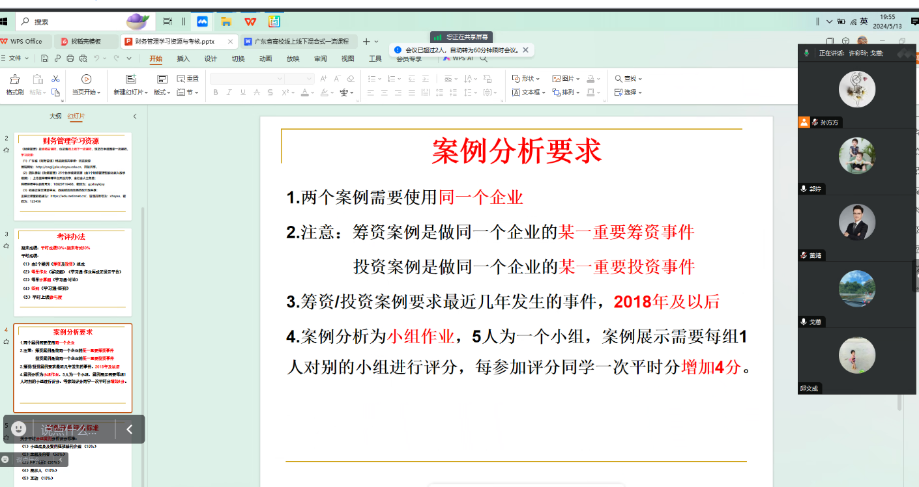Screen dimensions: 919x487
Task: Select slide 3 thumbnail 考评办法
Action: click(72, 272)
